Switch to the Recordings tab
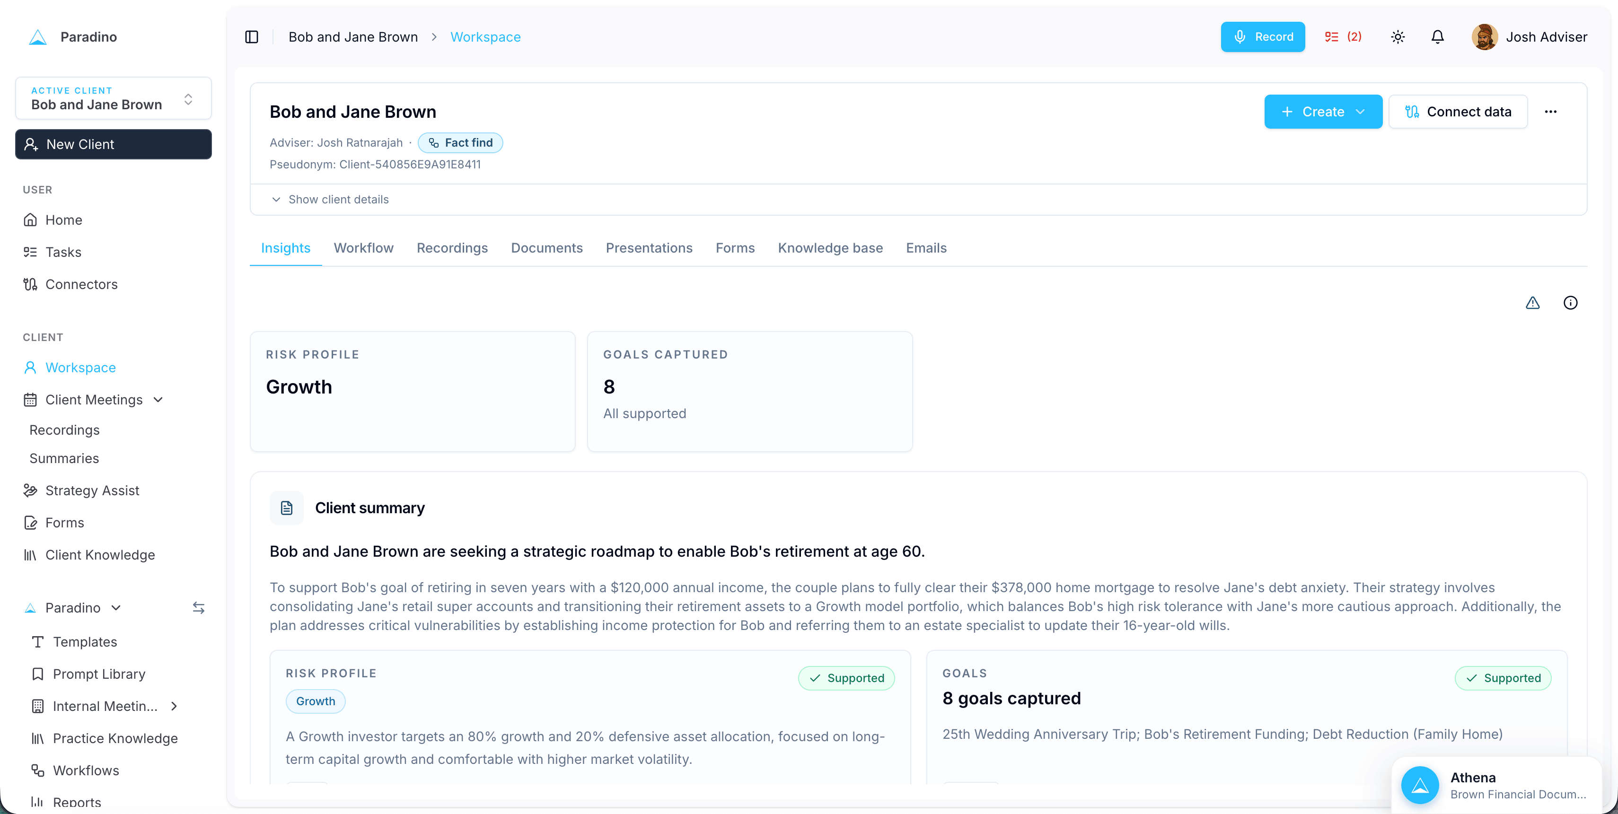The height and width of the screenshot is (814, 1618). click(x=452, y=248)
